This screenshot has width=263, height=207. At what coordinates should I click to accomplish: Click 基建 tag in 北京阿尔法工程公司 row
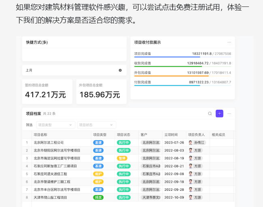pos(98,143)
